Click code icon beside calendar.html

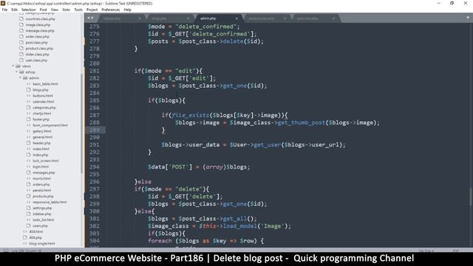(28, 102)
